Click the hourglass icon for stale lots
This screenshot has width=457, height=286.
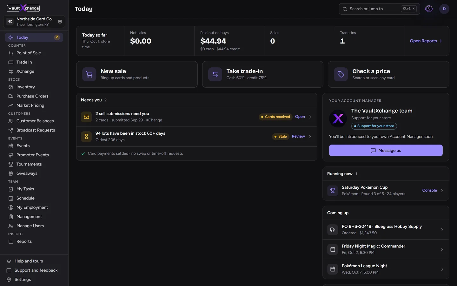[86, 137]
